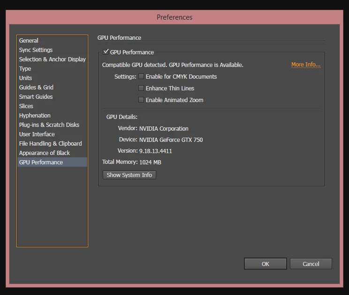Enable for CMYK Documents checkbox
349x295 pixels.
pyautogui.click(x=141, y=76)
